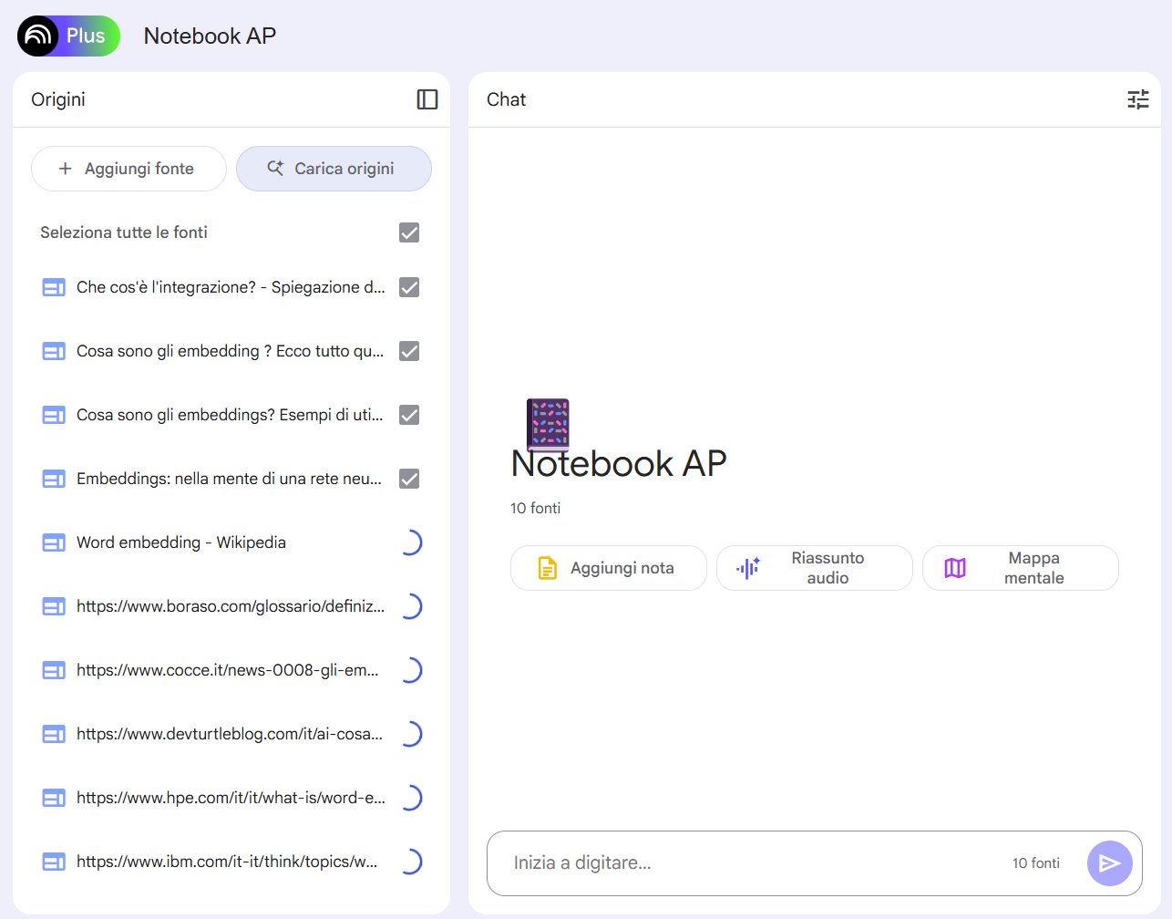Click source icon for boraso.com link
1172x919 pixels.
[54, 606]
